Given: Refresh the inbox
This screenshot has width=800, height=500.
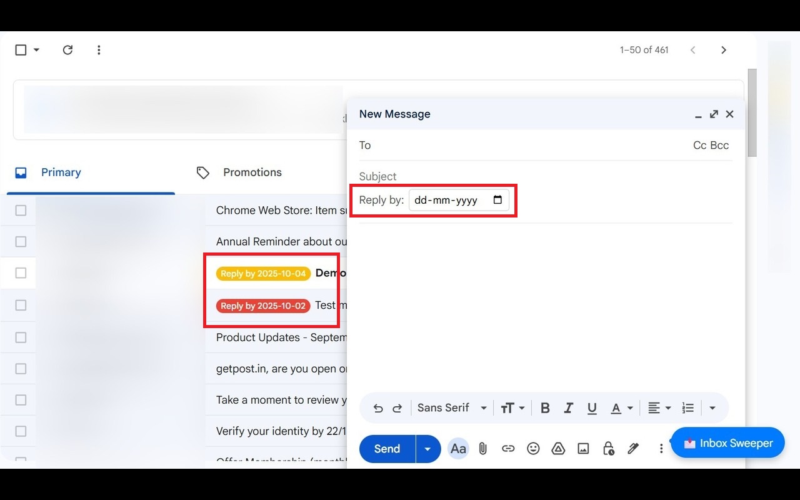Looking at the screenshot, I should coord(68,49).
